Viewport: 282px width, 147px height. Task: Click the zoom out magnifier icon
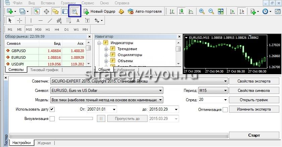pyautogui.click(x=211, y=11)
